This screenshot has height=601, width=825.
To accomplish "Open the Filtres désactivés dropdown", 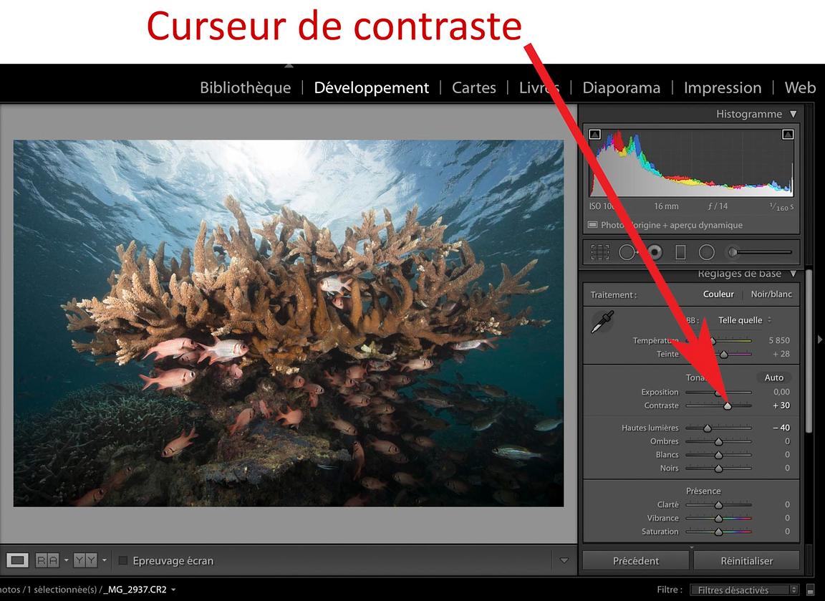I will coord(744,590).
